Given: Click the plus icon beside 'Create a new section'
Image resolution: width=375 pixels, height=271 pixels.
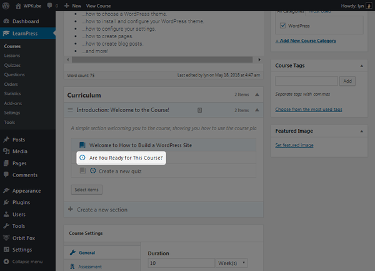Looking at the screenshot, I should point(70,209).
